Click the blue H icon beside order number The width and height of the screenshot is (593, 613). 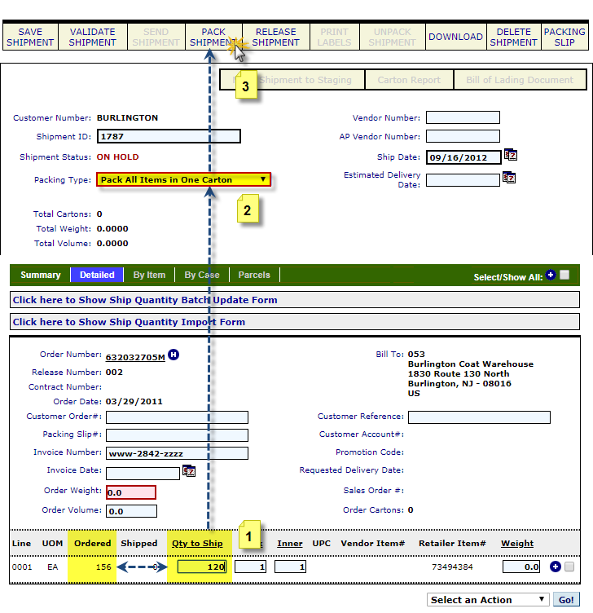click(x=174, y=355)
